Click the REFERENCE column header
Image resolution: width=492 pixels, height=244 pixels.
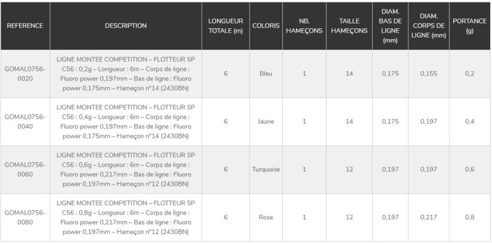[x=25, y=26]
